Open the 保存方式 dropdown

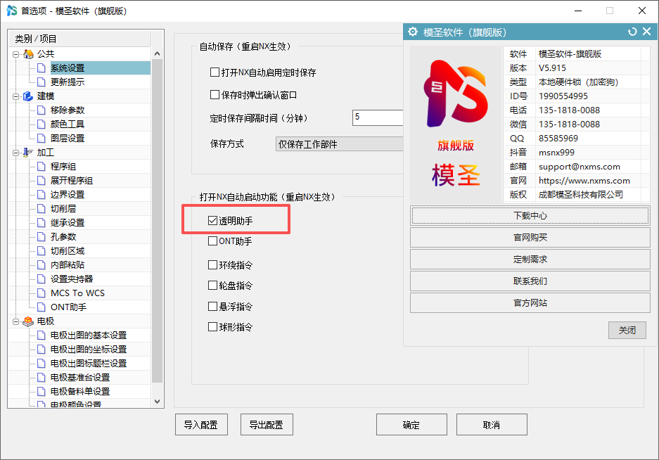pyautogui.click(x=339, y=144)
